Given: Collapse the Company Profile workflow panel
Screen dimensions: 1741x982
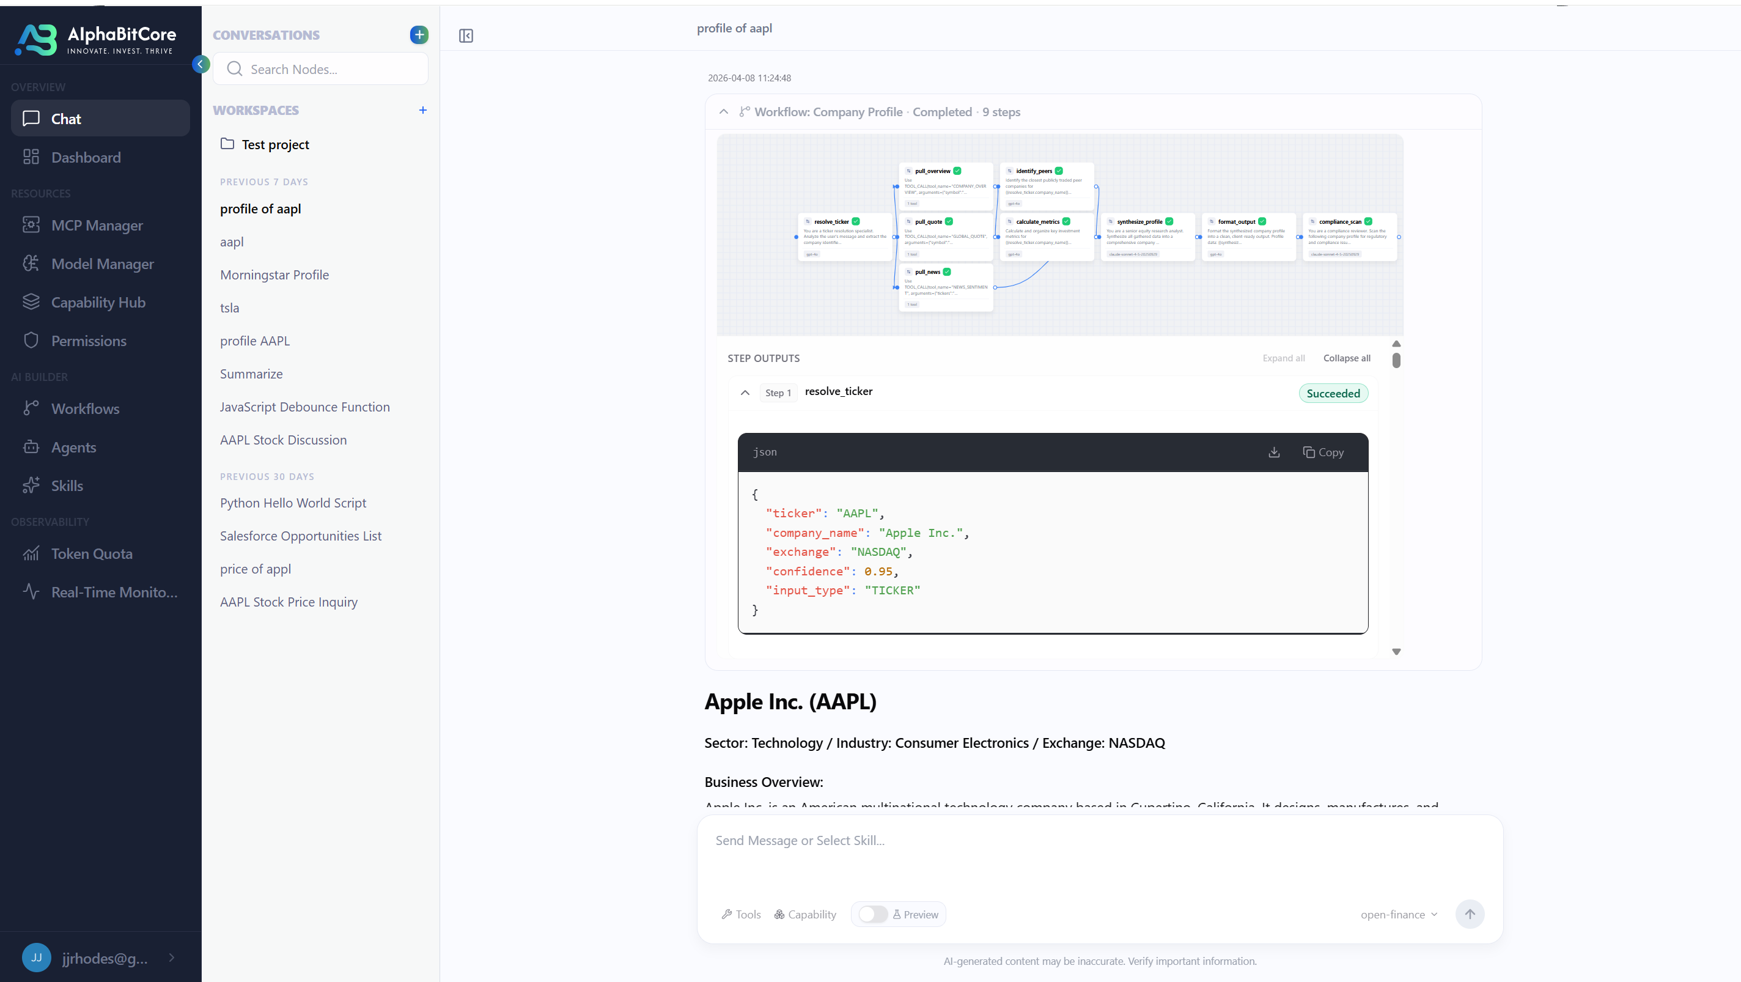Looking at the screenshot, I should click(724, 111).
